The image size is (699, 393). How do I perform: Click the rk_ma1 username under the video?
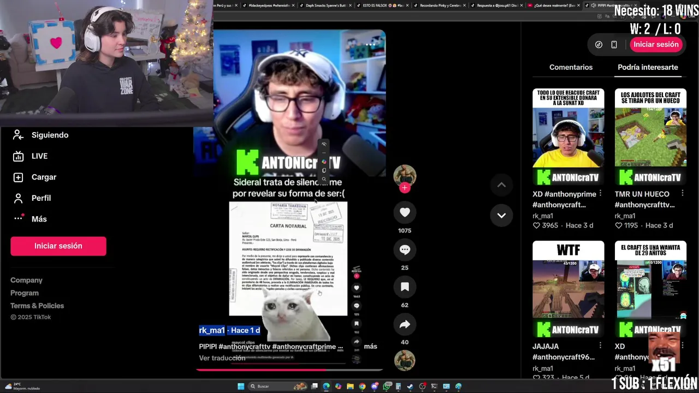coord(212,330)
